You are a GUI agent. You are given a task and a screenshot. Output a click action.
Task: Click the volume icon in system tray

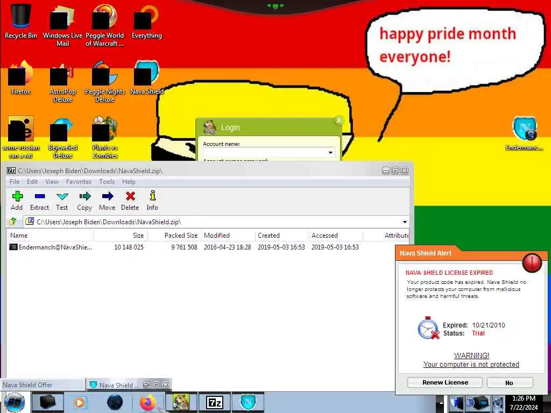click(498, 403)
